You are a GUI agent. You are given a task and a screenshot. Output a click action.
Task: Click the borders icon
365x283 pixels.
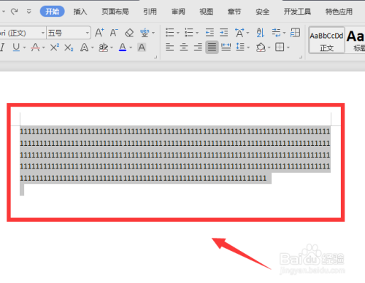pos(280,47)
